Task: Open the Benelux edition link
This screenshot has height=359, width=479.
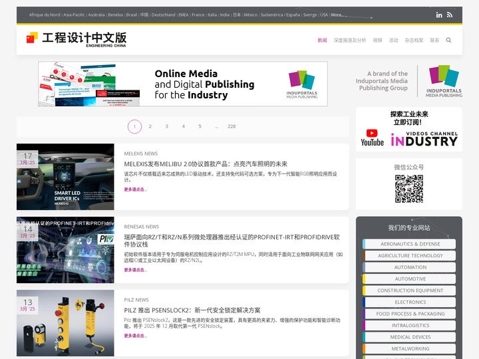Action: pyautogui.click(x=116, y=15)
